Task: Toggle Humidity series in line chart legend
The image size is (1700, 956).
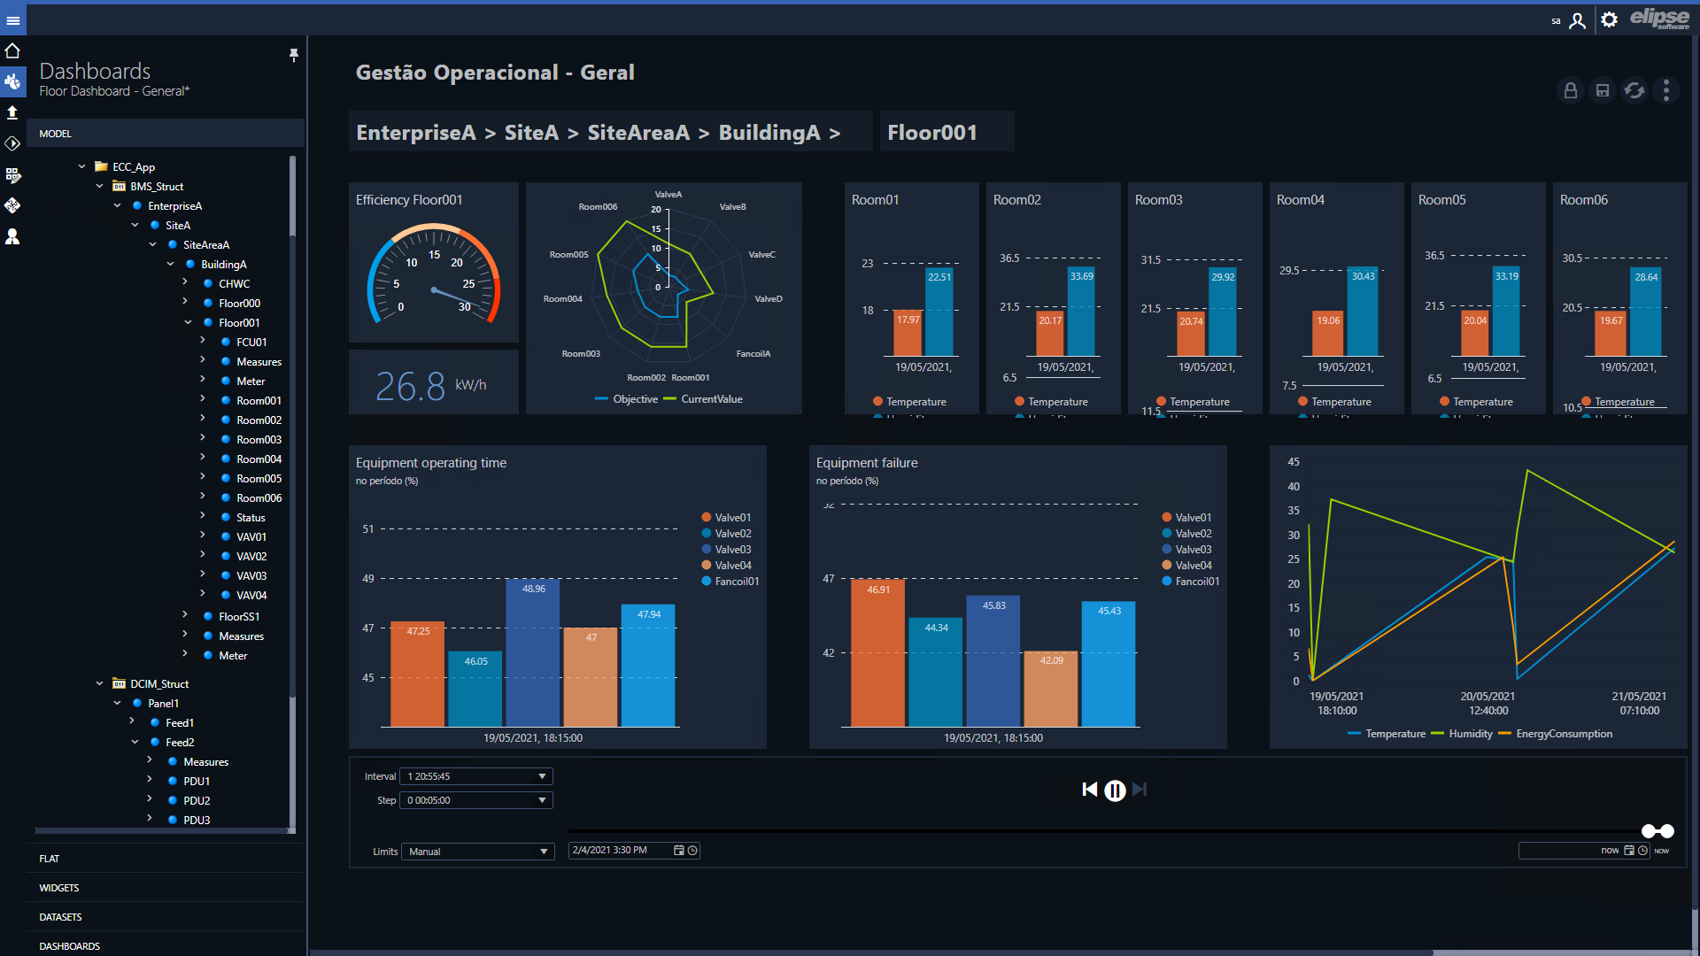Action: click(1462, 734)
